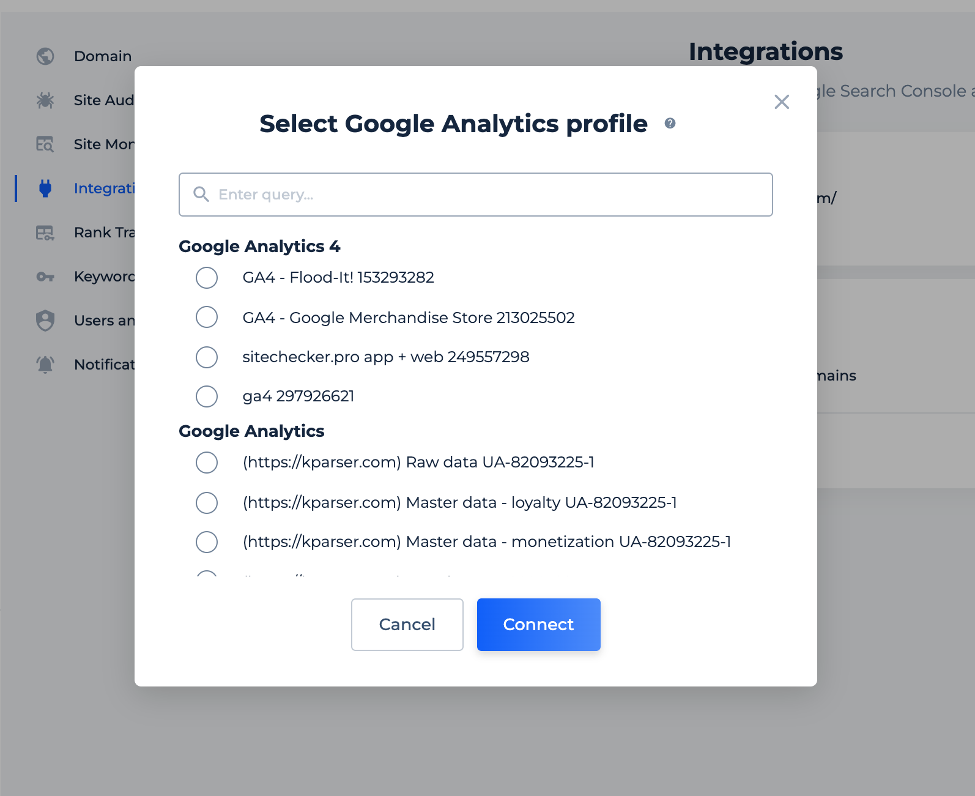Click the GA4 - Google Merchandise Store 213025502 label
This screenshot has width=975, height=796.
pyautogui.click(x=409, y=318)
